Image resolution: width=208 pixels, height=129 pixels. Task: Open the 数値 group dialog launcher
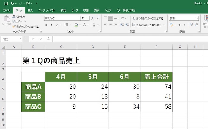tap(199, 31)
